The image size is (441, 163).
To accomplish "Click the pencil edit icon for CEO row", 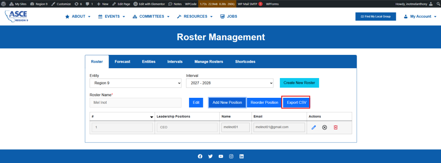I will (314, 127).
